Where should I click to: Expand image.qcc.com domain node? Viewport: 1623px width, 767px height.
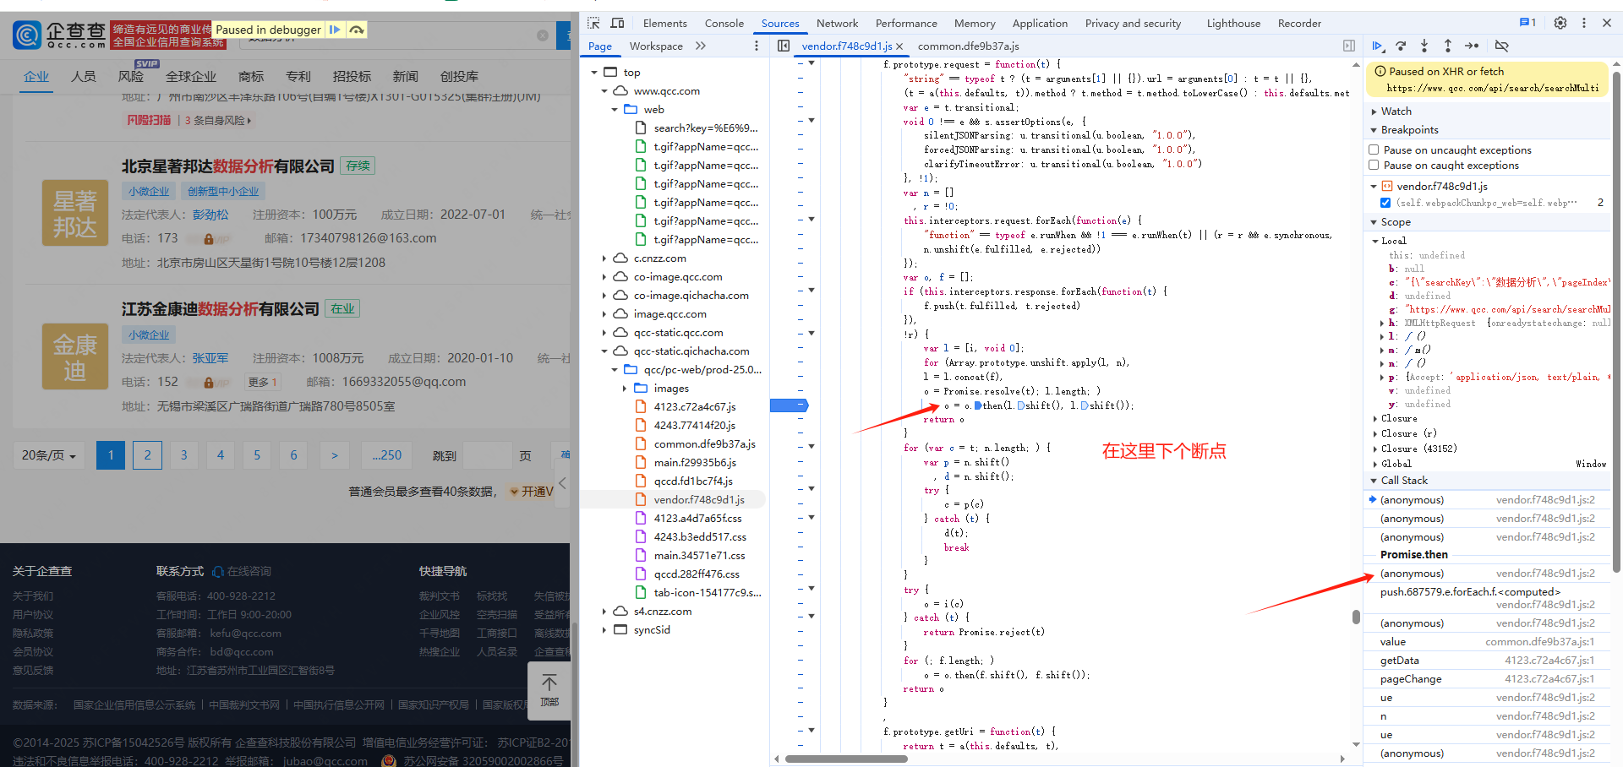[x=604, y=314]
